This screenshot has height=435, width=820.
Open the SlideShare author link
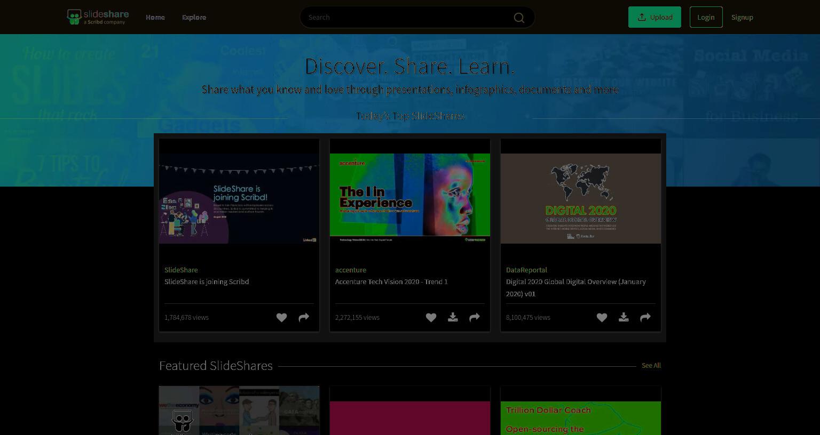[181, 270]
